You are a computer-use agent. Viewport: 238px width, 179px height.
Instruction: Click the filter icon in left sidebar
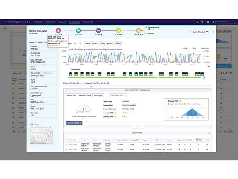click(x=5, y=29)
